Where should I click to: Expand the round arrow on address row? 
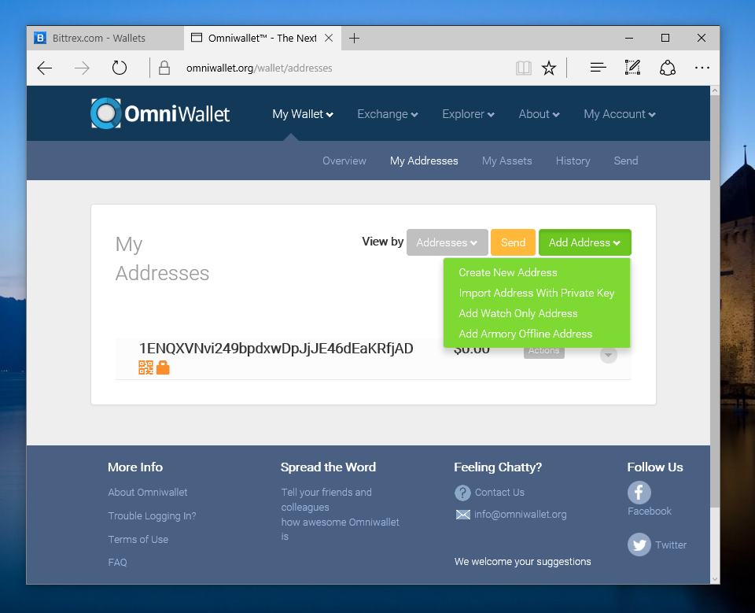tap(609, 355)
